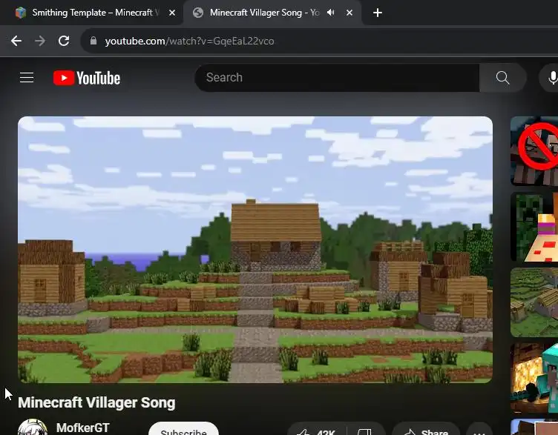The width and height of the screenshot is (558, 435).
Task: Focus the YouTube Search field
Action: point(338,78)
